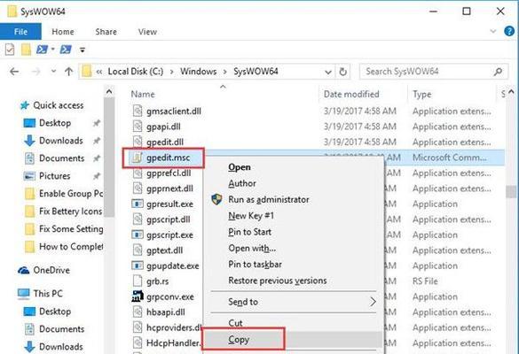
Task: Expand Send to submenu arrow
Action: point(373,302)
